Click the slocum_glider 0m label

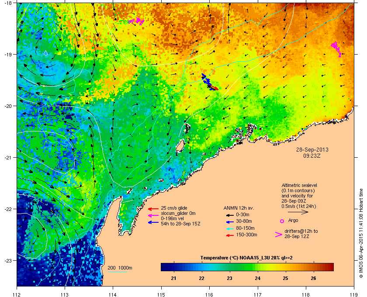(x=178, y=214)
